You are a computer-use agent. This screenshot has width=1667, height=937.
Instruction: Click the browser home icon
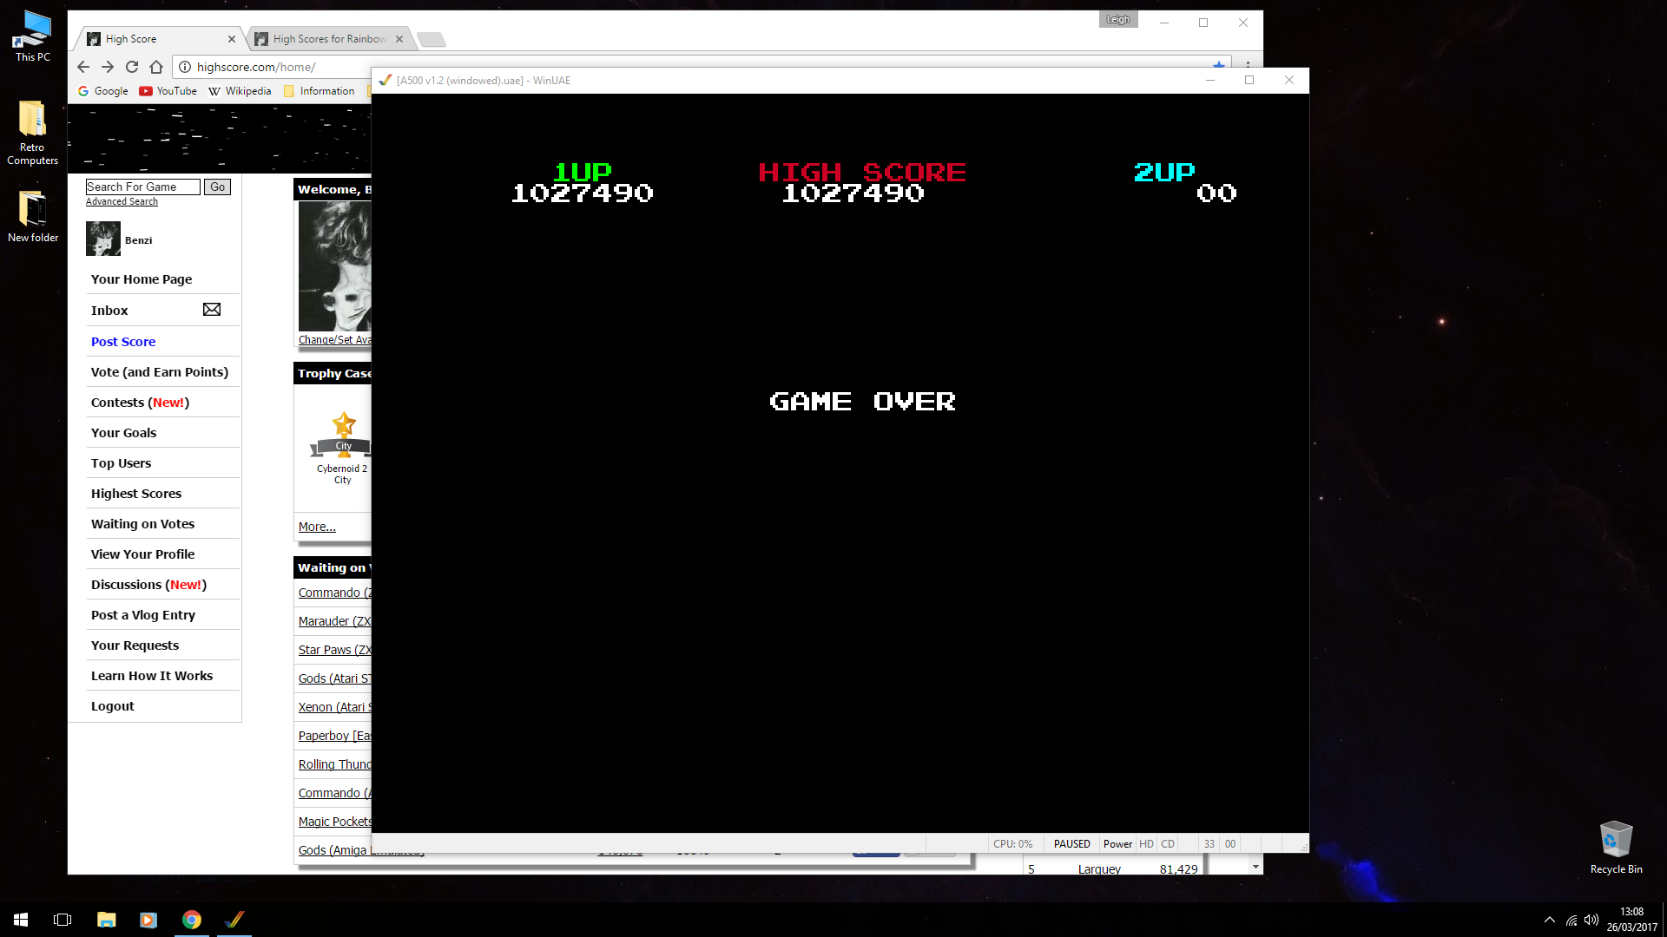coord(156,67)
